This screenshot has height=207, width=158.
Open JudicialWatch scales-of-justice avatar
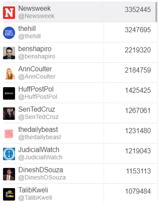(x=9, y=154)
